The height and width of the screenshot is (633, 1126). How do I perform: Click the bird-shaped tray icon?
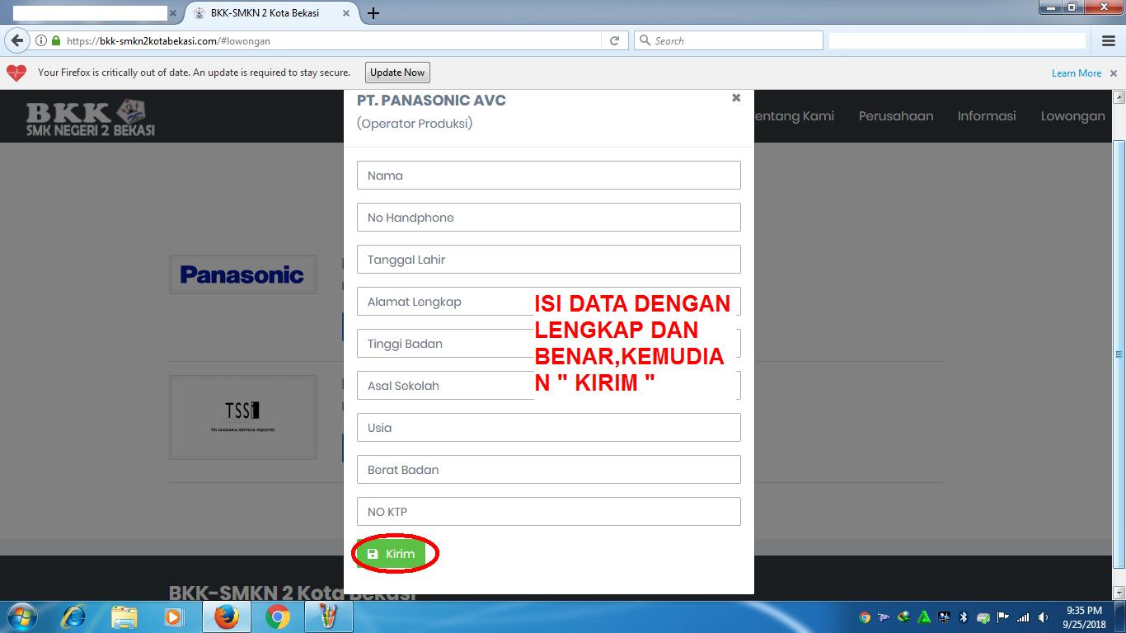[884, 617]
